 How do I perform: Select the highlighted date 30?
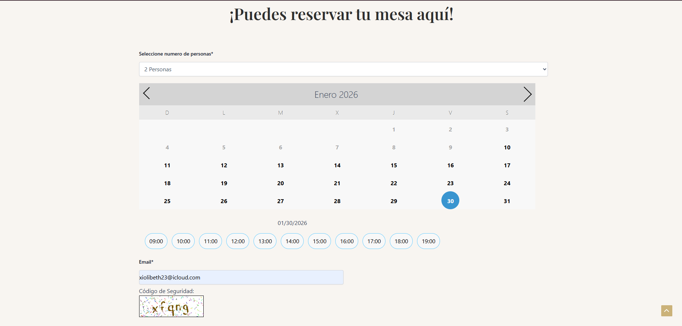tap(450, 201)
